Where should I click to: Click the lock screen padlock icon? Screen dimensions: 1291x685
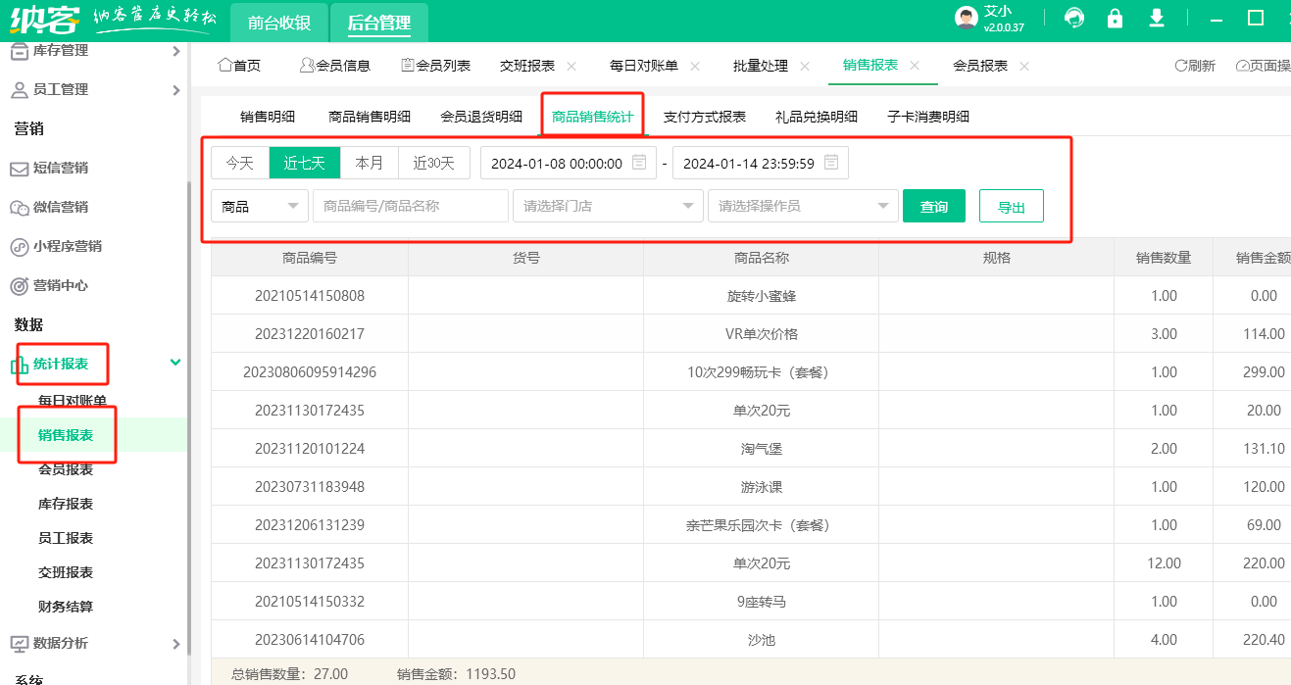1115,18
